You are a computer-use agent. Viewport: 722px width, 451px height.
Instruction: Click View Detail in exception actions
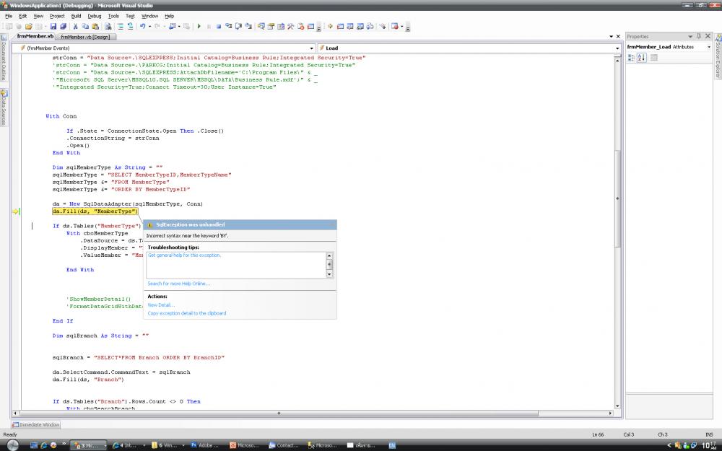161,305
